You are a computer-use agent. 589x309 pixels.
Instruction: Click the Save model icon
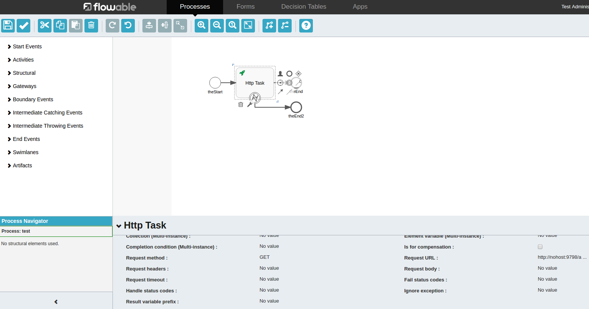(8, 26)
